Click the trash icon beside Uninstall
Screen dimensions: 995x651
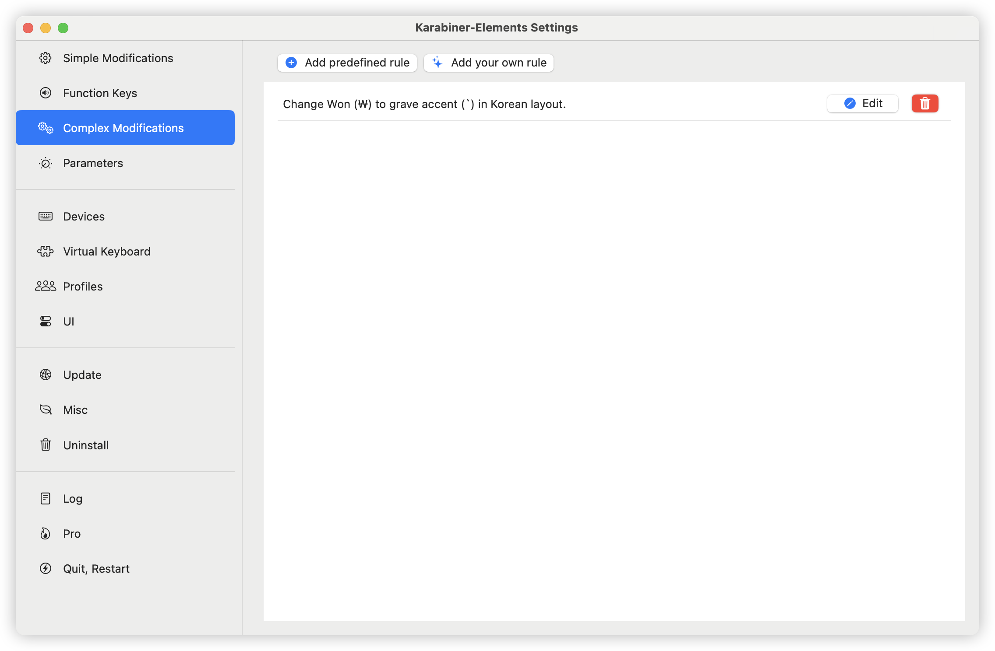pos(46,445)
